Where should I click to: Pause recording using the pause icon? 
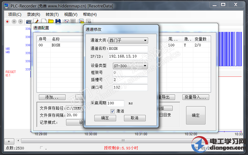[14, 21]
